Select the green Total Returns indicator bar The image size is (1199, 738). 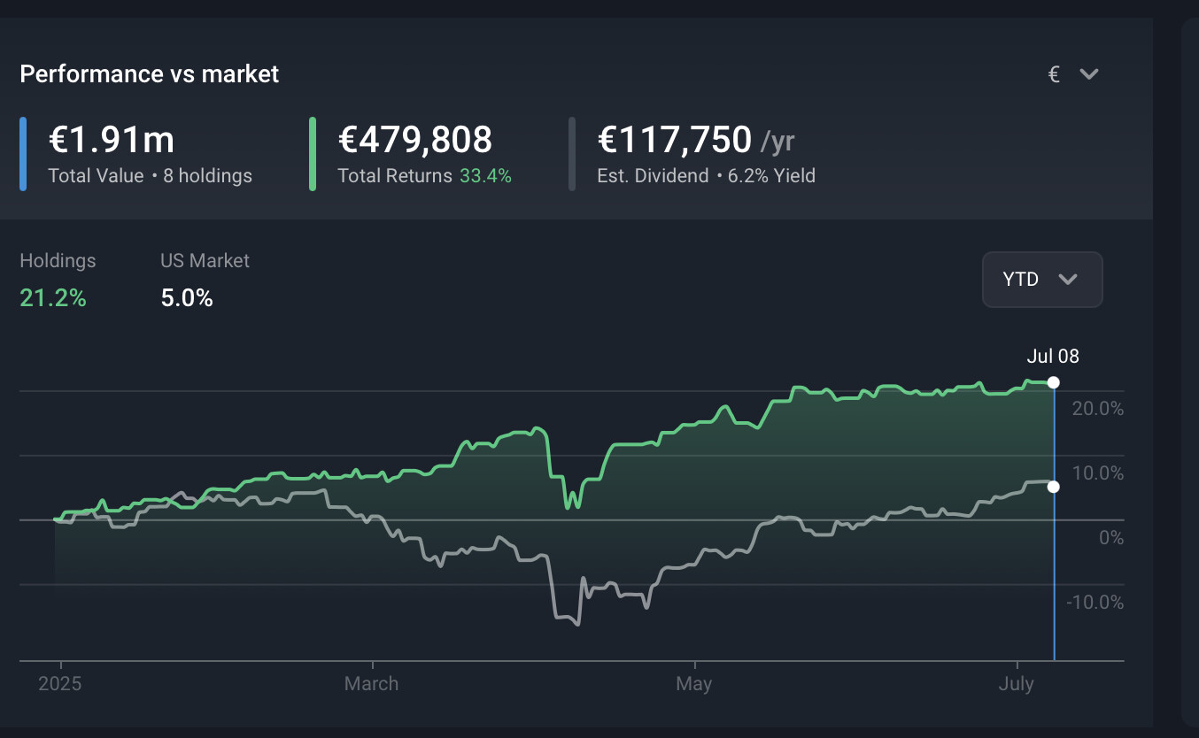(313, 154)
